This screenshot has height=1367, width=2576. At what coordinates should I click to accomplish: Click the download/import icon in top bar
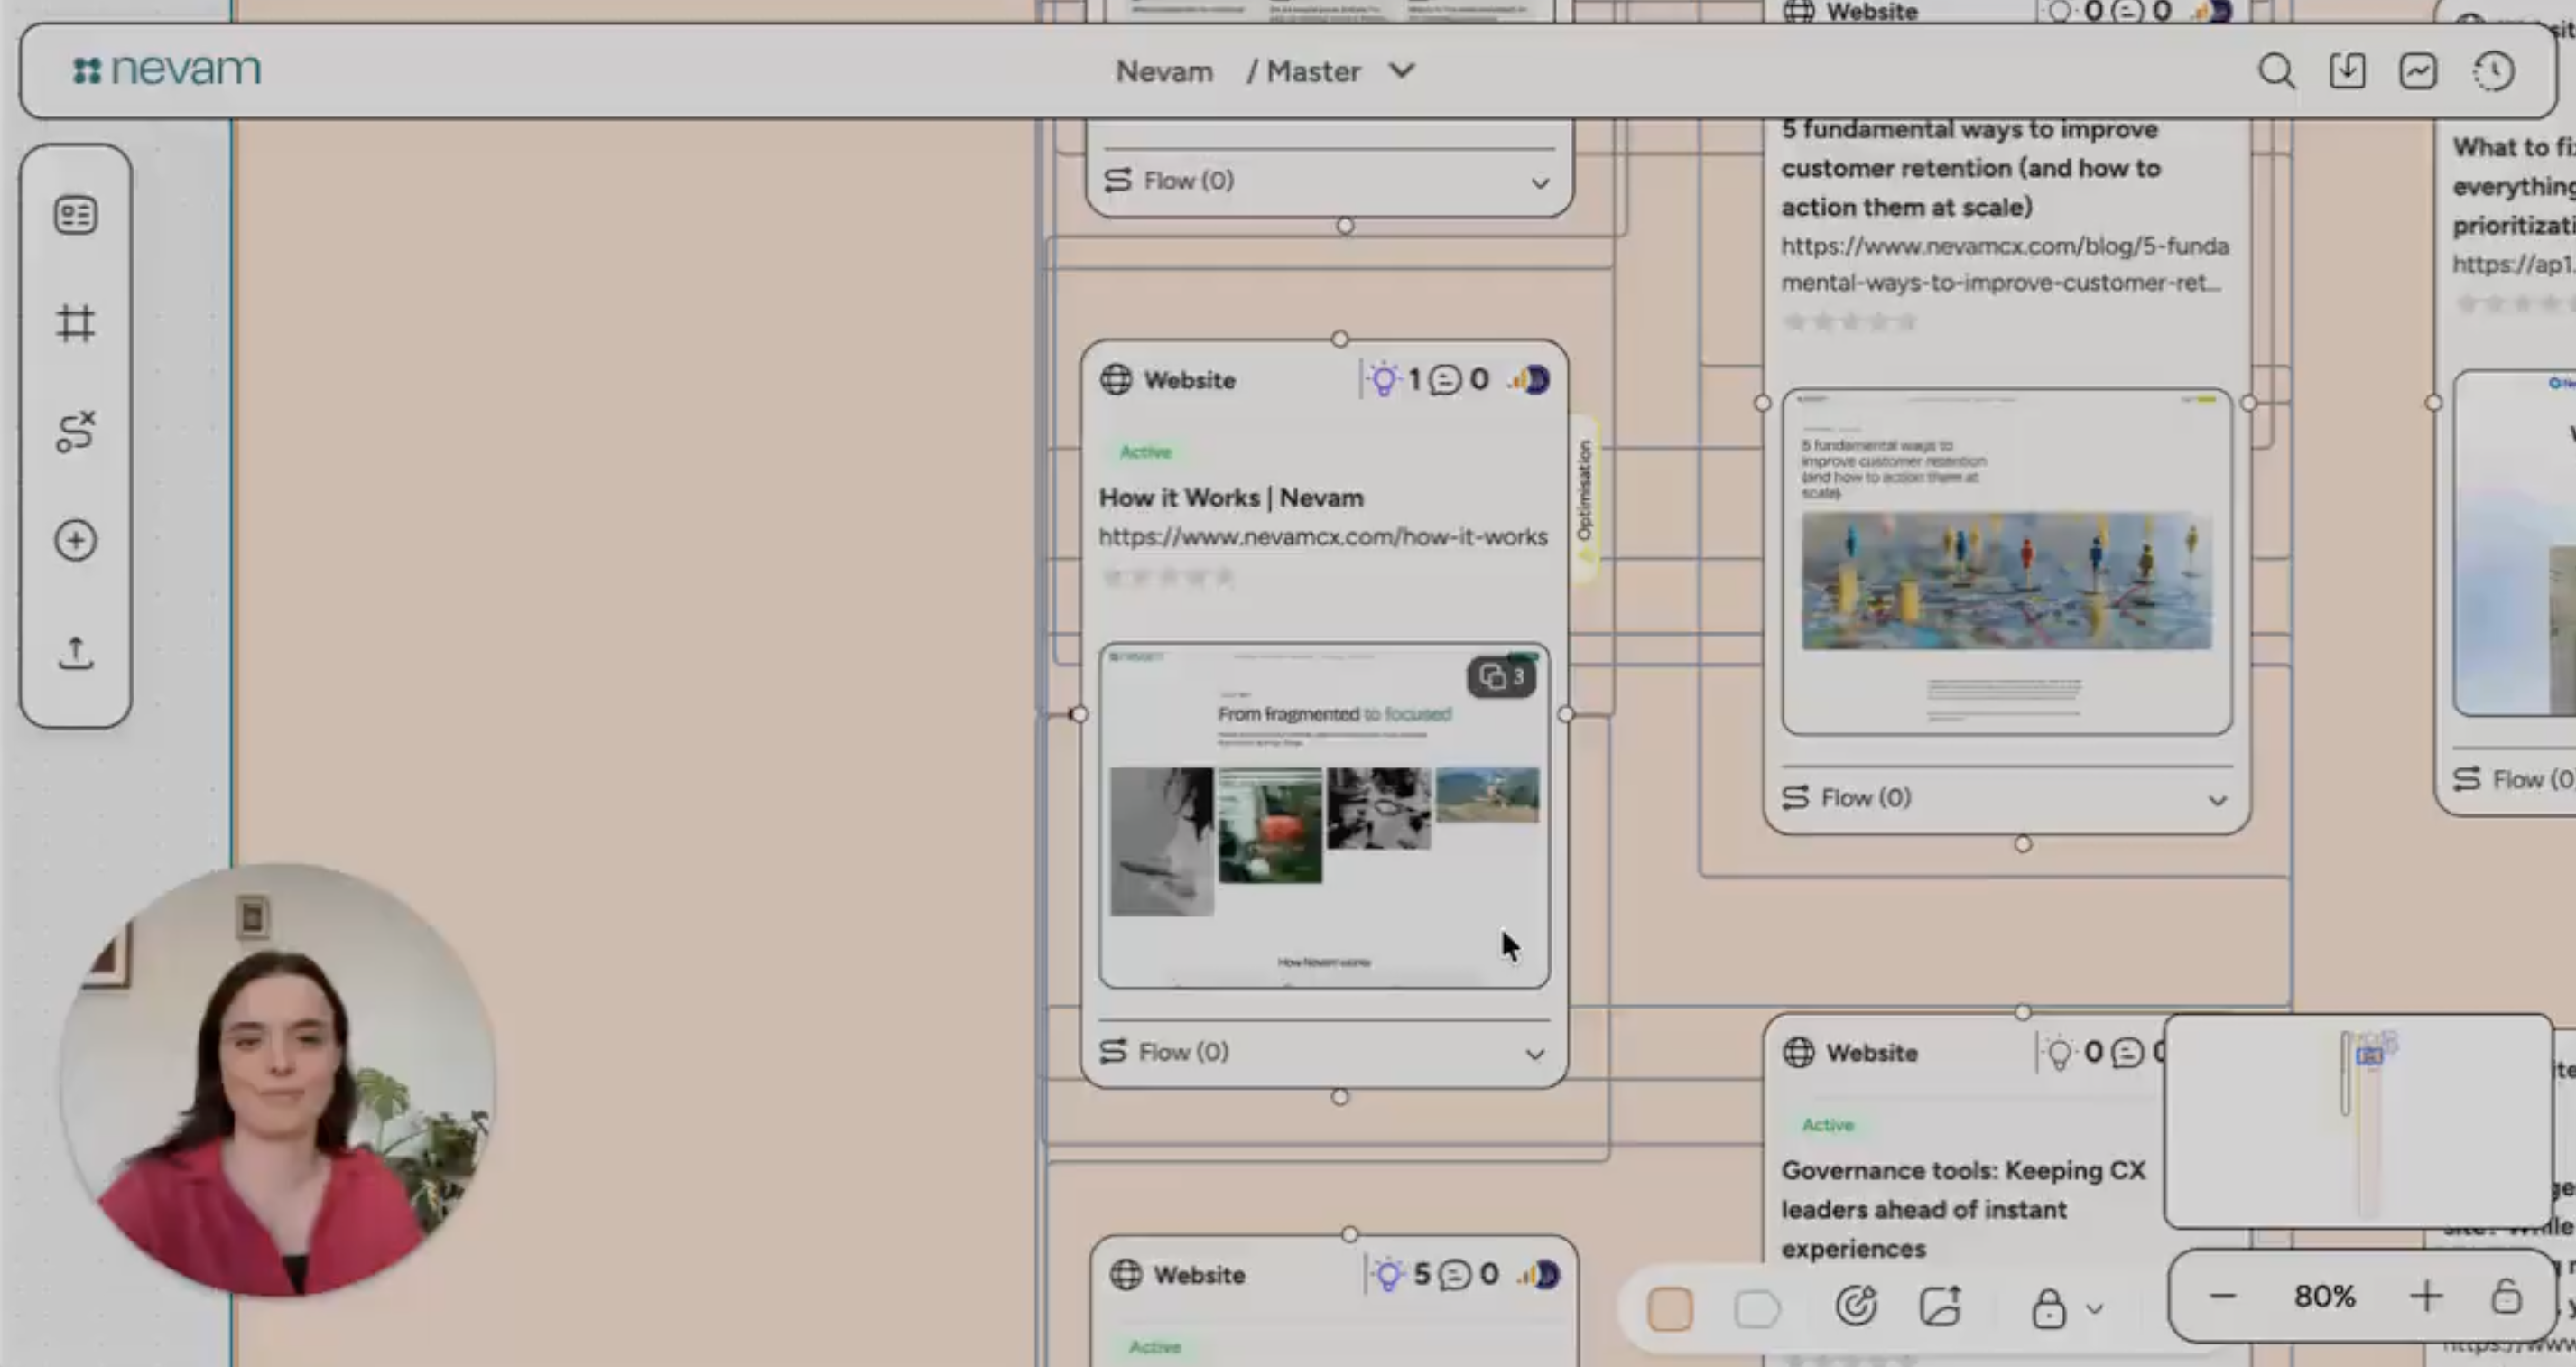coord(2347,71)
